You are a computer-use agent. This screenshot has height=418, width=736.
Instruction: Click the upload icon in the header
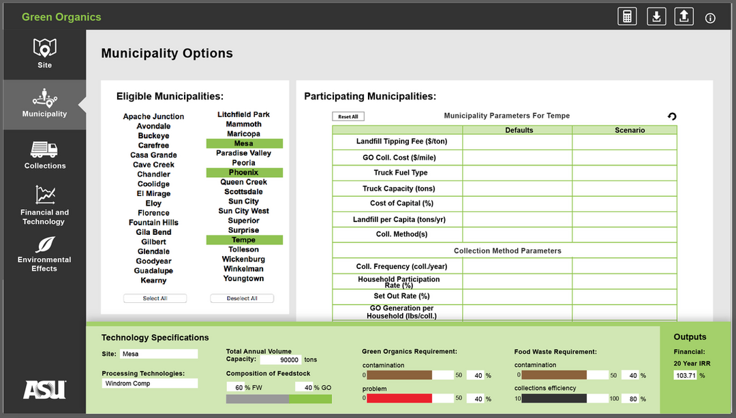point(684,16)
